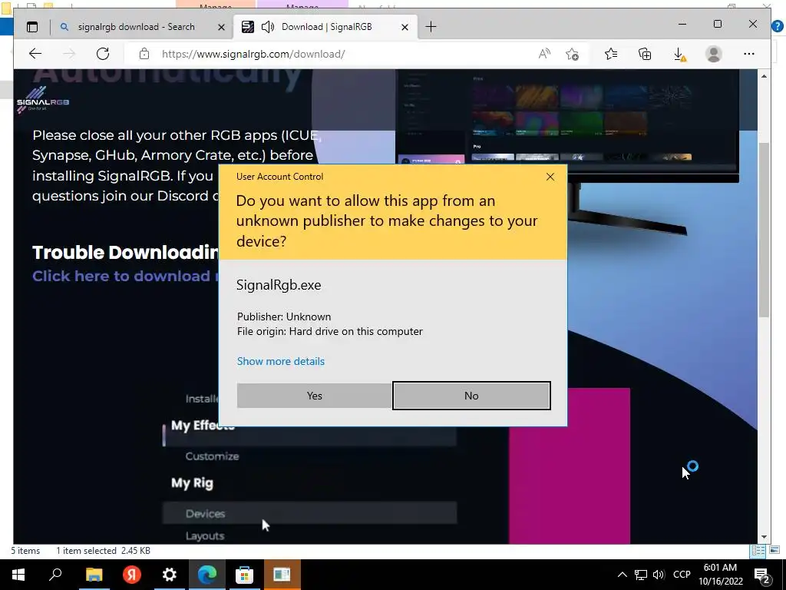Close the Download | SignalRGB tab
786x590 pixels.
click(x=405, y=27)
